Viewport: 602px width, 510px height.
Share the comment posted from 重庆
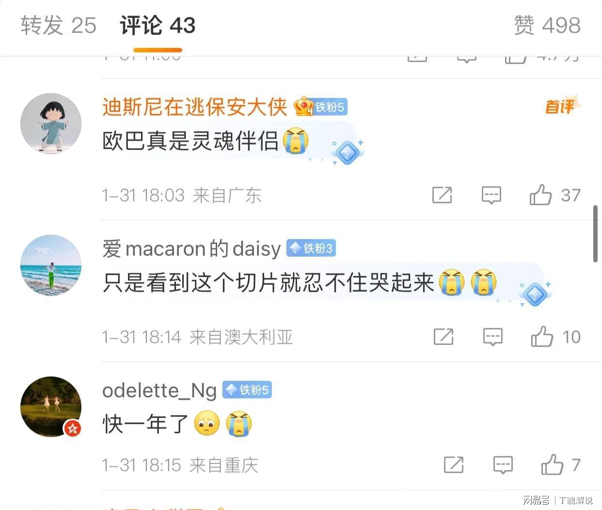click(x=454, y=465)
